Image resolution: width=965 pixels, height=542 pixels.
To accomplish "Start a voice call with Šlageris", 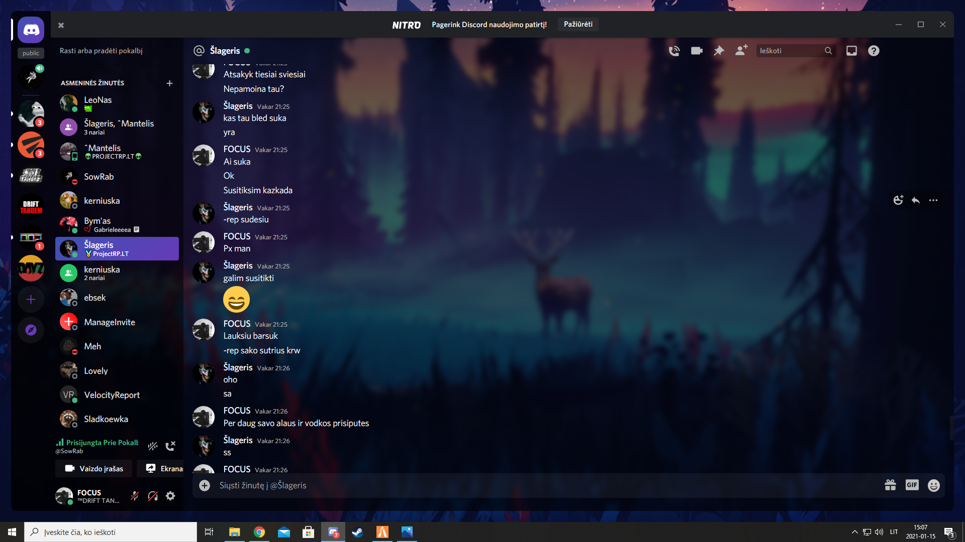I will click(674, 51).
